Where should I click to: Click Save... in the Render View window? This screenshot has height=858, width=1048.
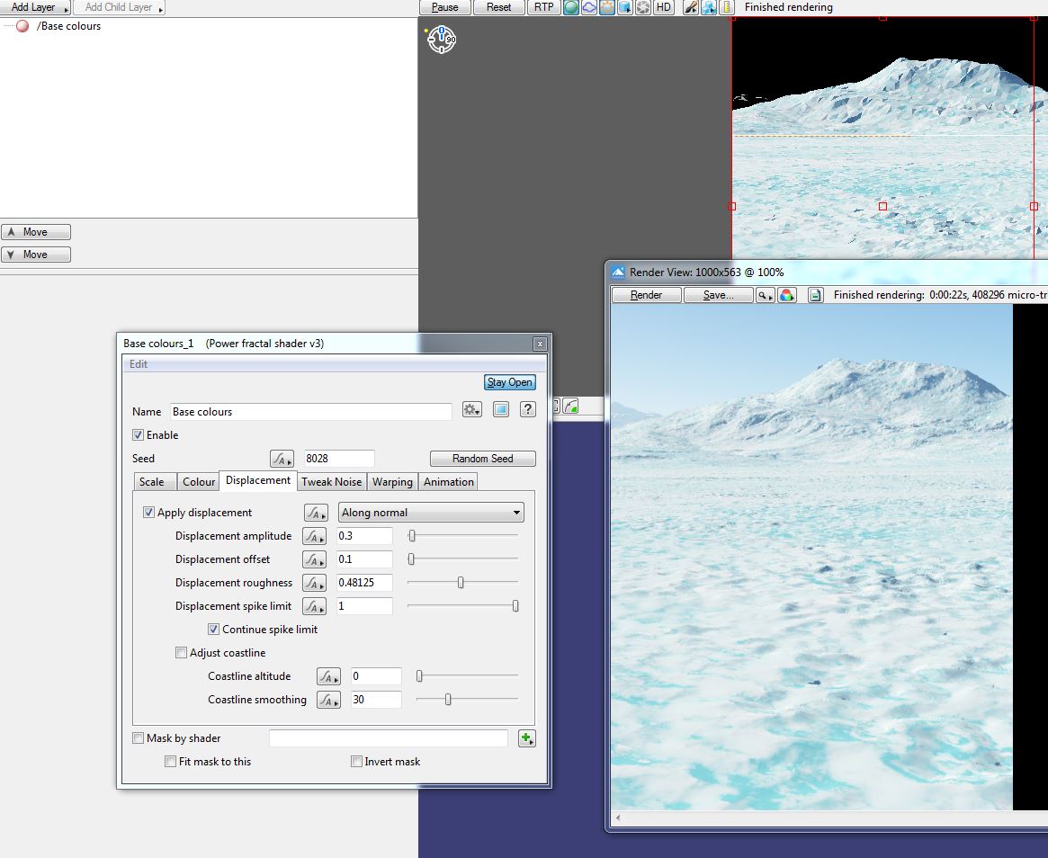tap(719, 295)
